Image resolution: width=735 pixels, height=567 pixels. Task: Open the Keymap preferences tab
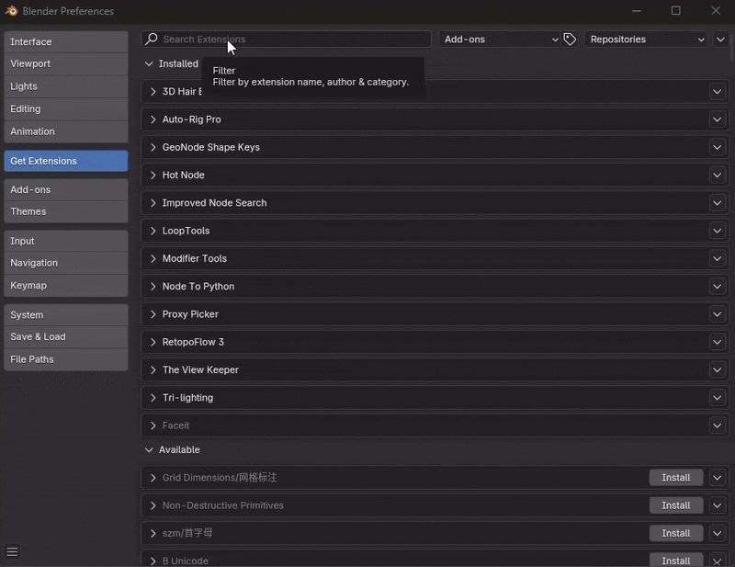point(66,286)
